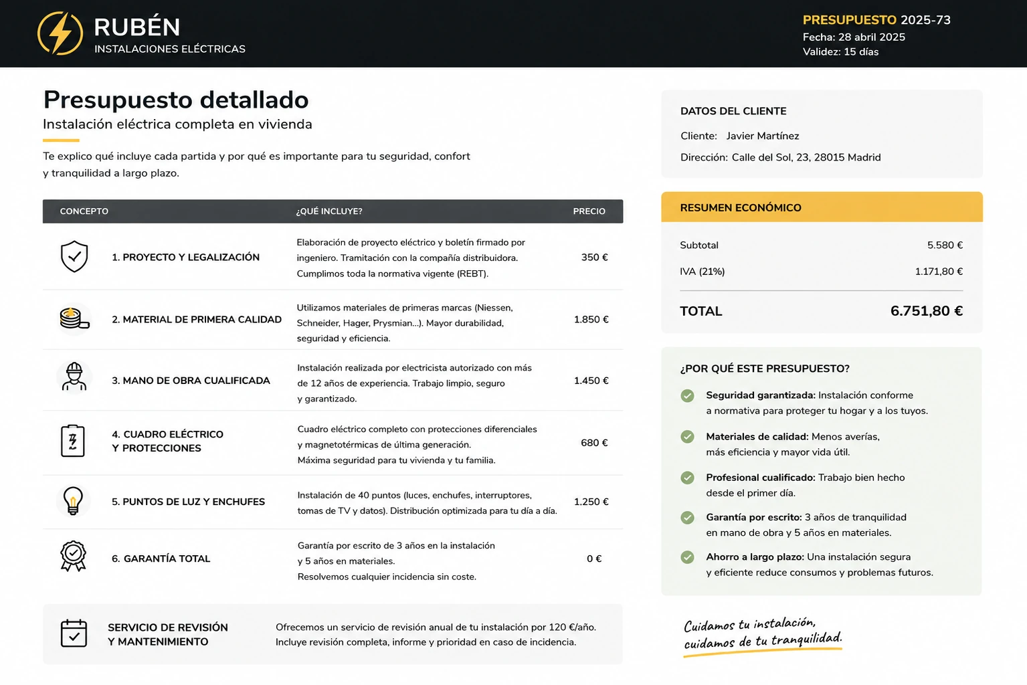The width and height of the screenshot is (1027, 685).
Task: Select the Subtotal amount 5.580 €
Action: (945, 245)
